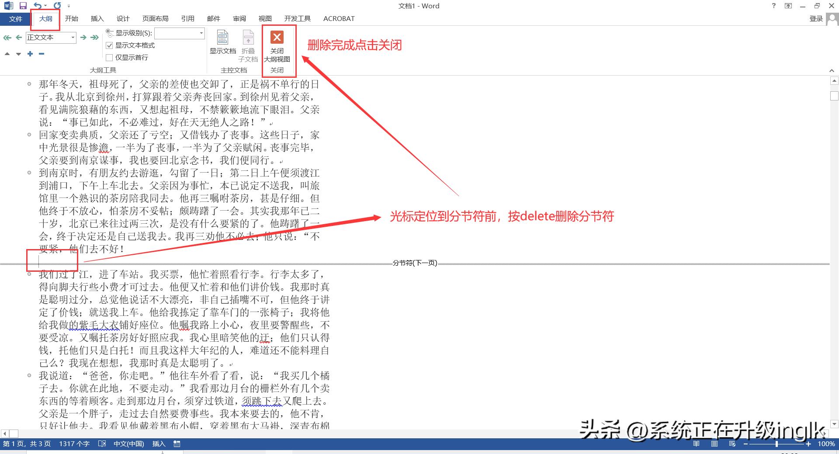Toggle the 显示文本格式 checkbox

click(x=110, y=45)
